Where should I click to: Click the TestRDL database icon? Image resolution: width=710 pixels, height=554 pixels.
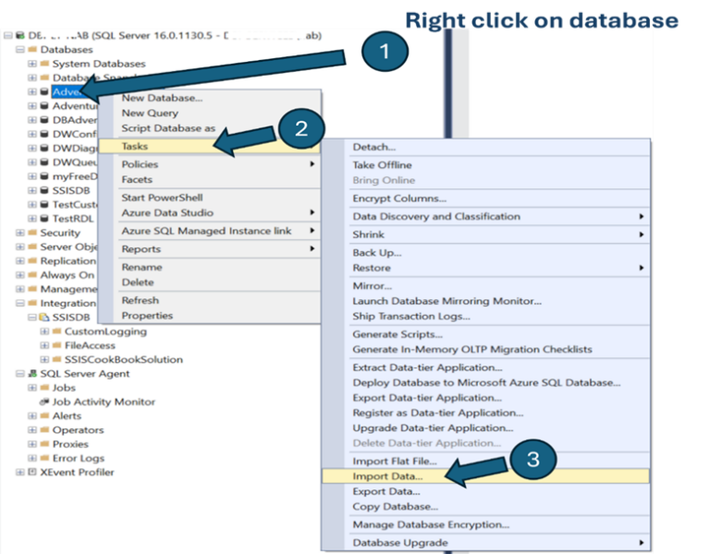click(43, 219)
